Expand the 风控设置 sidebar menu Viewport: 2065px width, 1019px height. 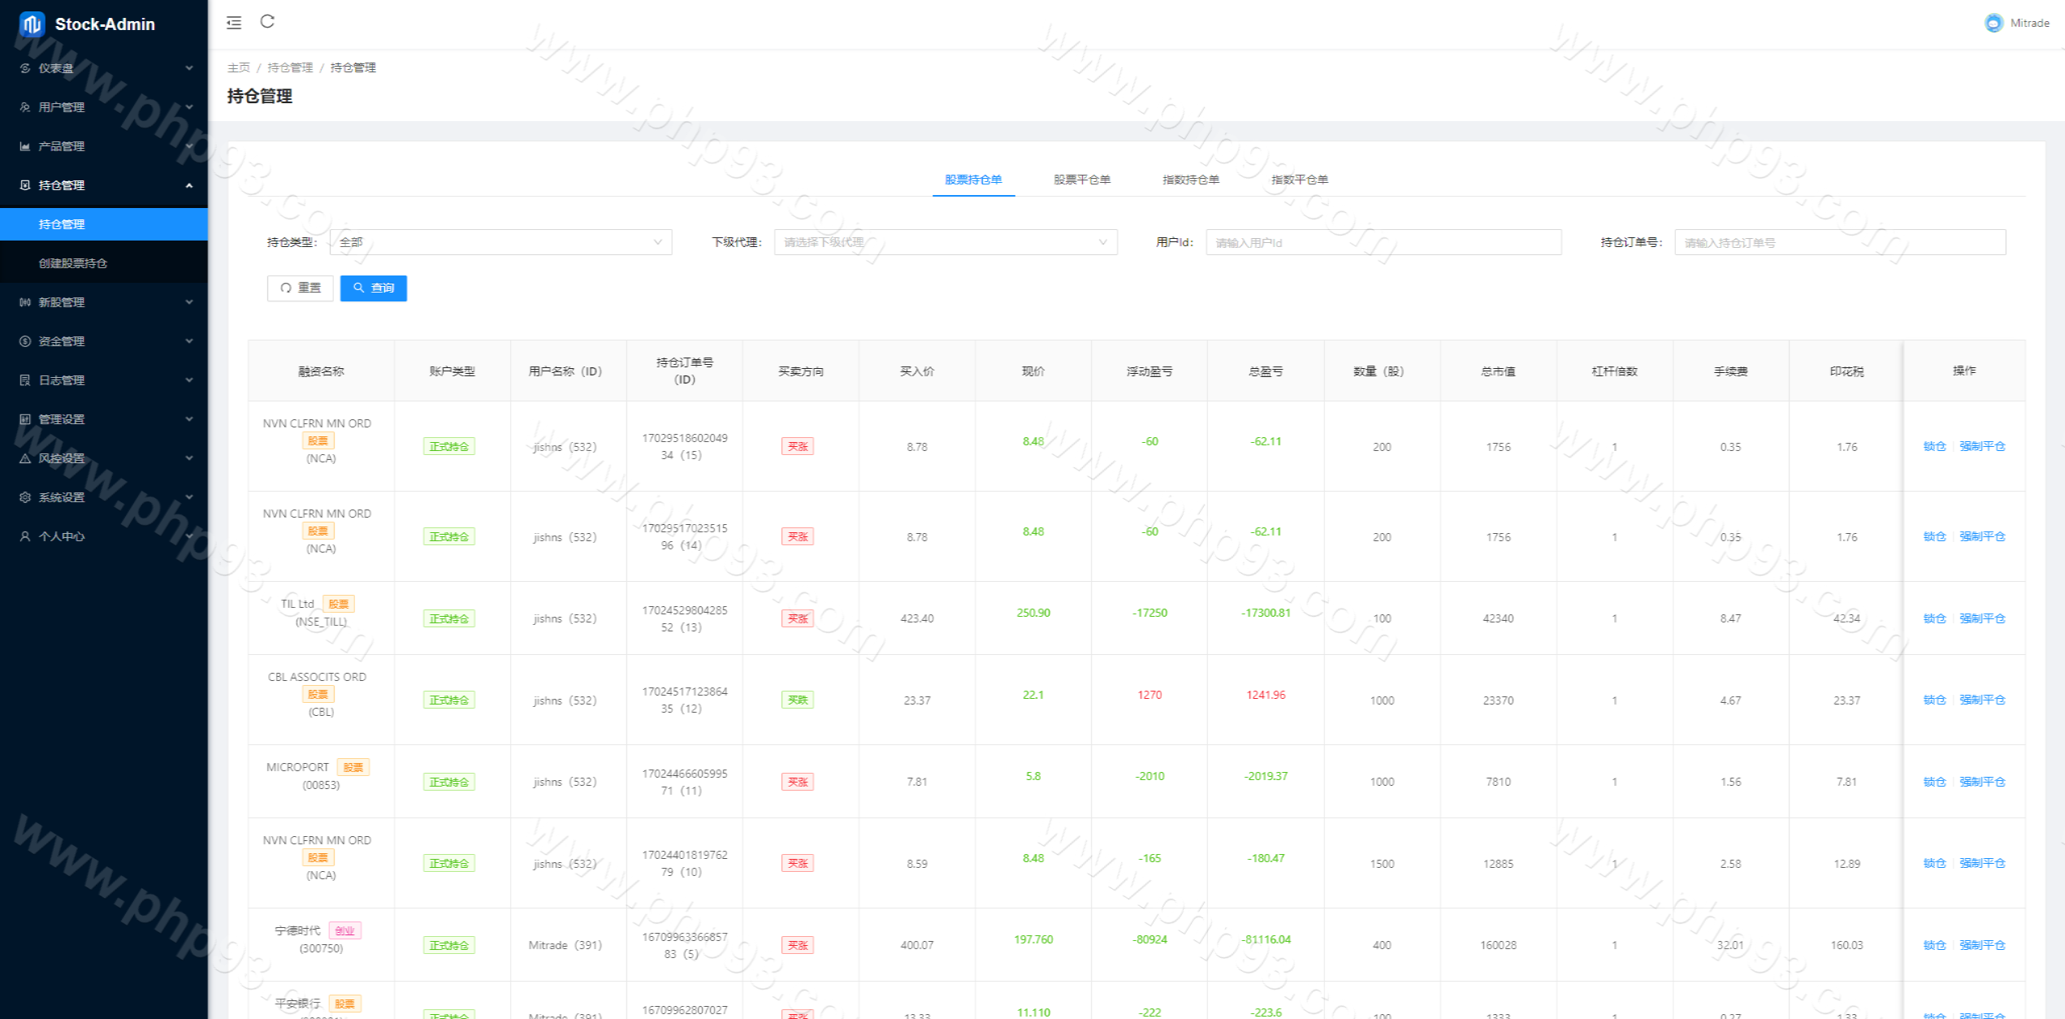click(104, 458)
